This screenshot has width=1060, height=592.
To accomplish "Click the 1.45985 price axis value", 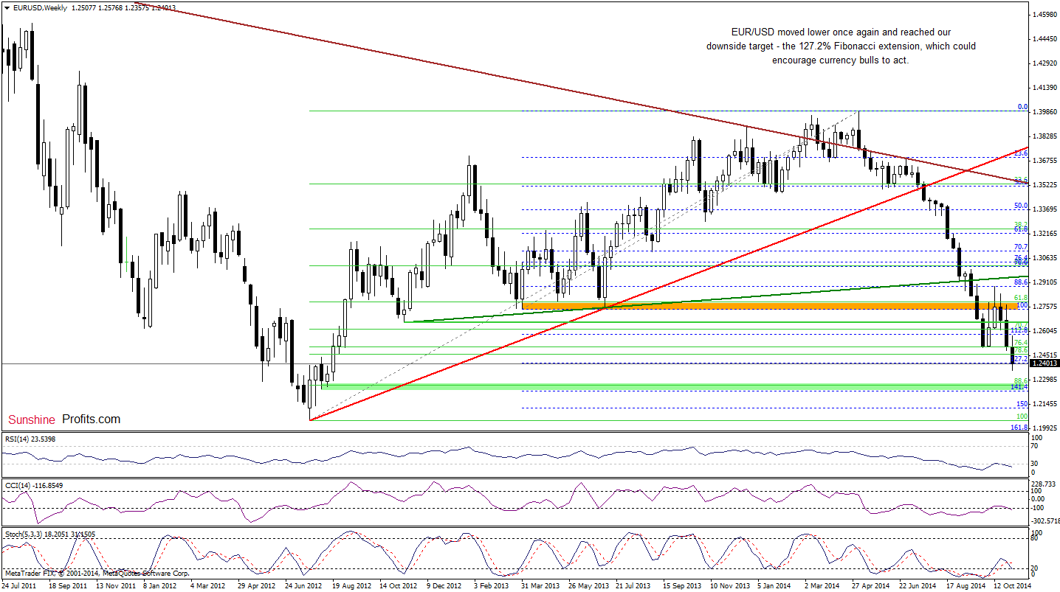I will click(1045, 14).
